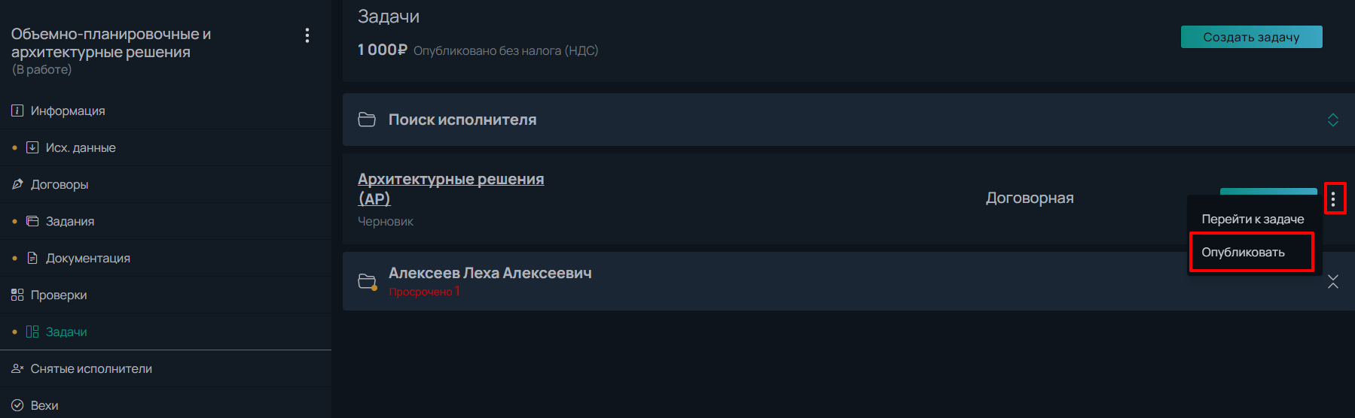
Task: Select Задачи in the sidebar
Action: 66,332
